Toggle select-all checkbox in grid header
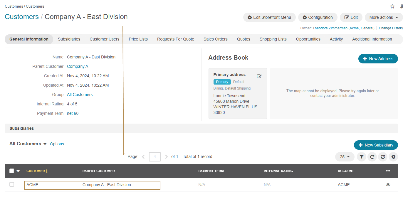403x197 pixels. 12,171
